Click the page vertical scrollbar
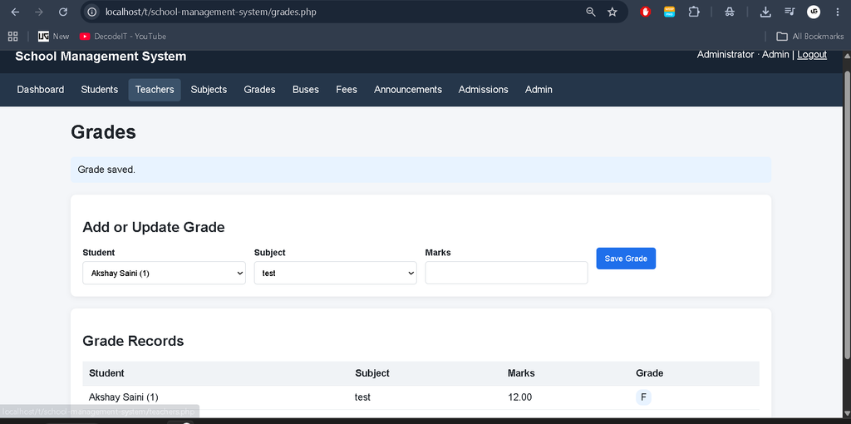Viewport: 851px width, 424px height. 847,214
